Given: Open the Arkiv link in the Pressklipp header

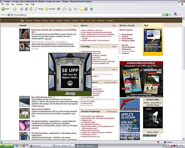Looking at the screenshot, I should pyautogui.click(x=114, y=47).
